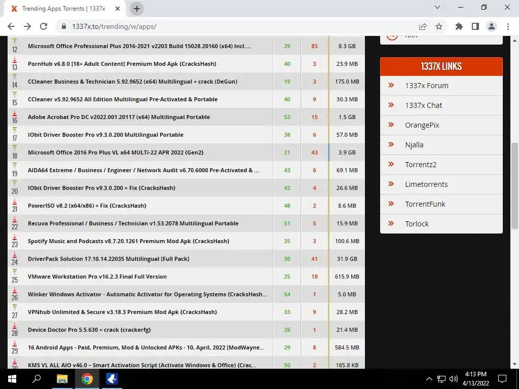Open 16 Android Apps torrent link
The height and width of the screenshot is (389, 519).
pyautogui.click(x=146, y=347)
